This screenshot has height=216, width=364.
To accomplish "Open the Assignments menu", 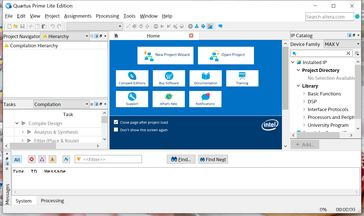I will (x=78, y=16).
